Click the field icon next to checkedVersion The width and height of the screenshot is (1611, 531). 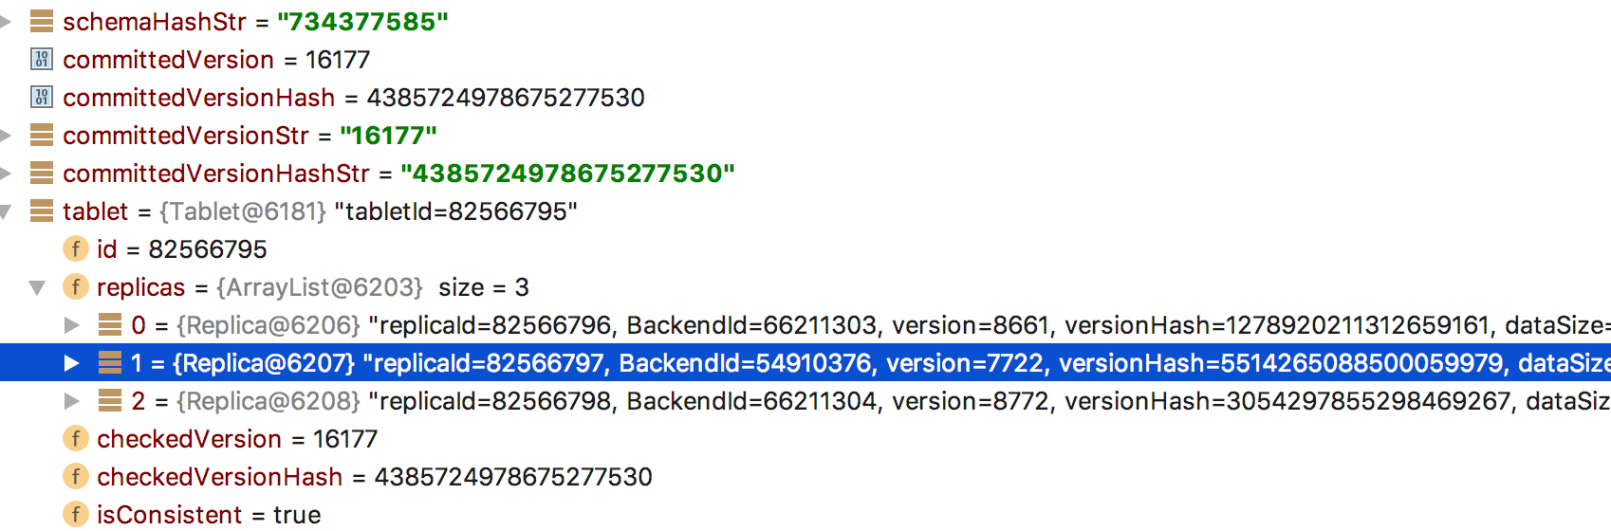(x=76, y=439)
